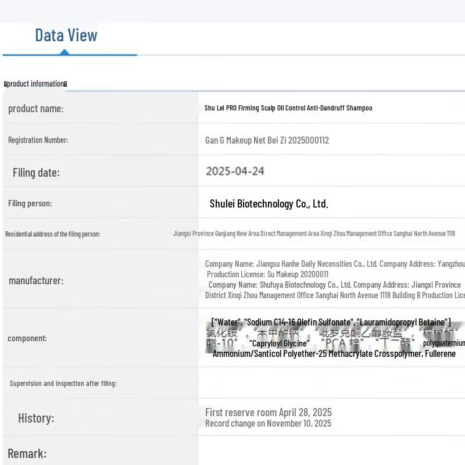465x465 pixels.
Task: Select the 'Filing person:' label
Action: click(30, 203)
